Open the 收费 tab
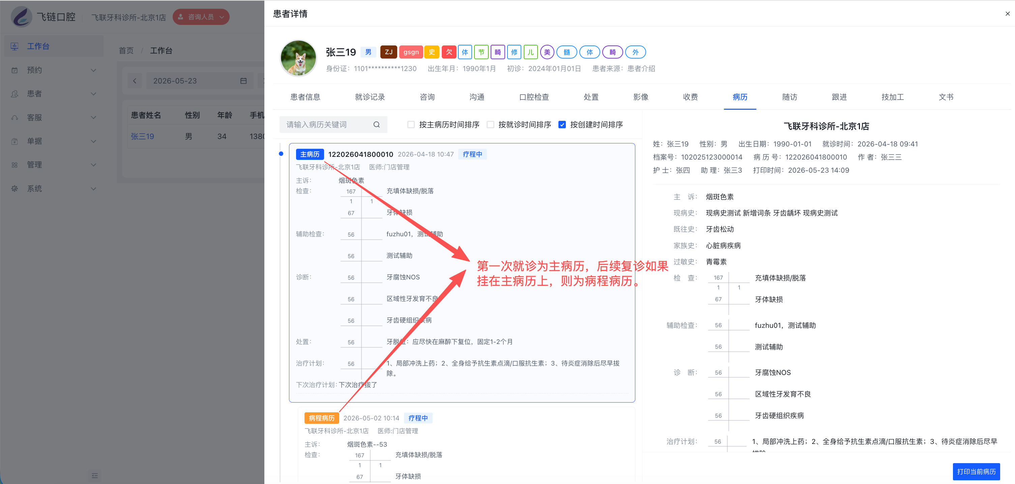The height and width of the screenshot is (484, 1015). pyautogui.click(x=690, y=97)
